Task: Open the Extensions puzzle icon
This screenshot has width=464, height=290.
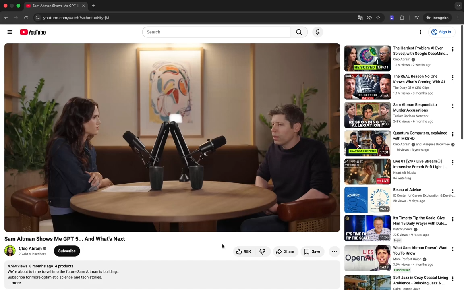Action: point(402,18)
